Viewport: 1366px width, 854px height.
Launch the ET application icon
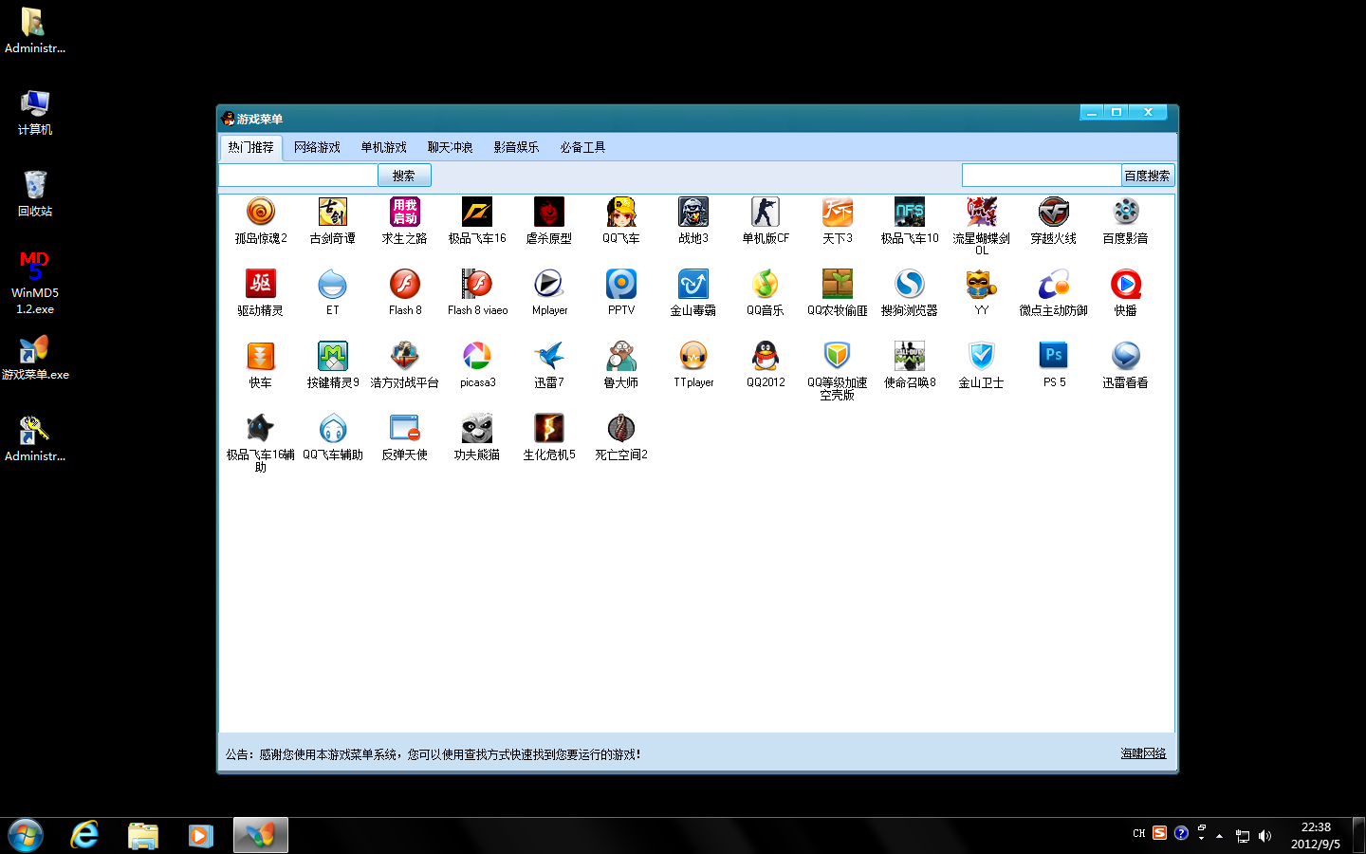(x=333, y=284)
